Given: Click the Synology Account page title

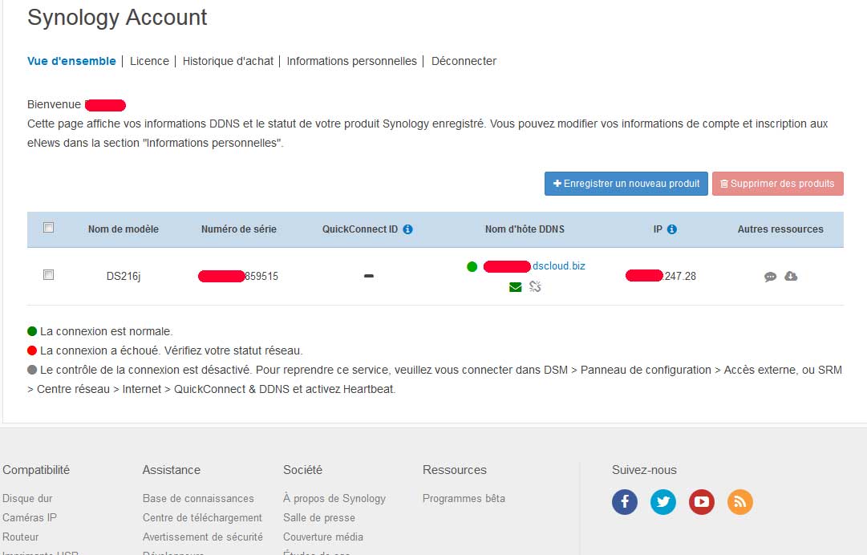Looking at the screenshot, I should [x=117, y=17].
